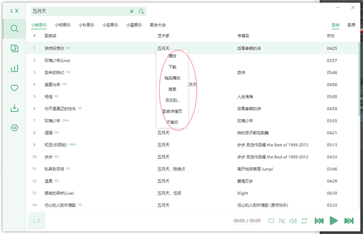The width and height of the screenshot is (363, 234).
Task: Choose 搜索 in the context menu
Action: [x=172, y=89]
